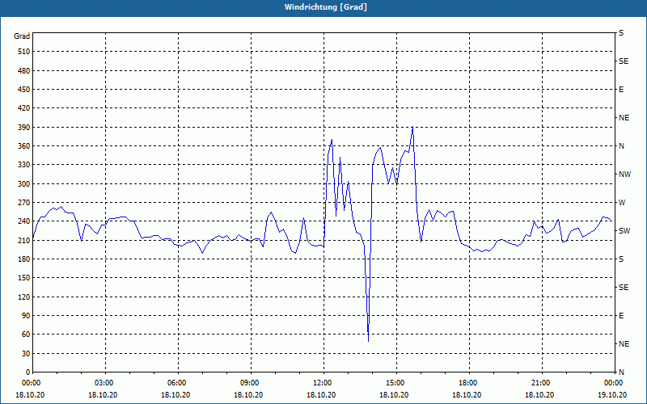
Task: Click the 270 y-axis value
Action: 24,203
